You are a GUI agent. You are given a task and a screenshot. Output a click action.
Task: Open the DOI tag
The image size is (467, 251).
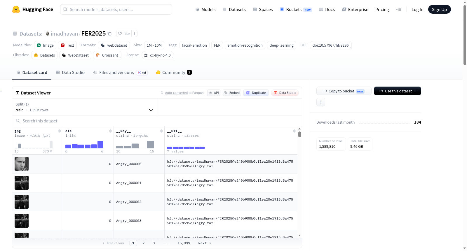click(331, 45)
